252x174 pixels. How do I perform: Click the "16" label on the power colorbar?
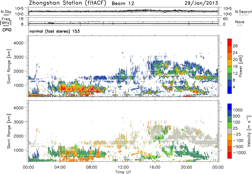pyautogui.click(x=235, y=67)
